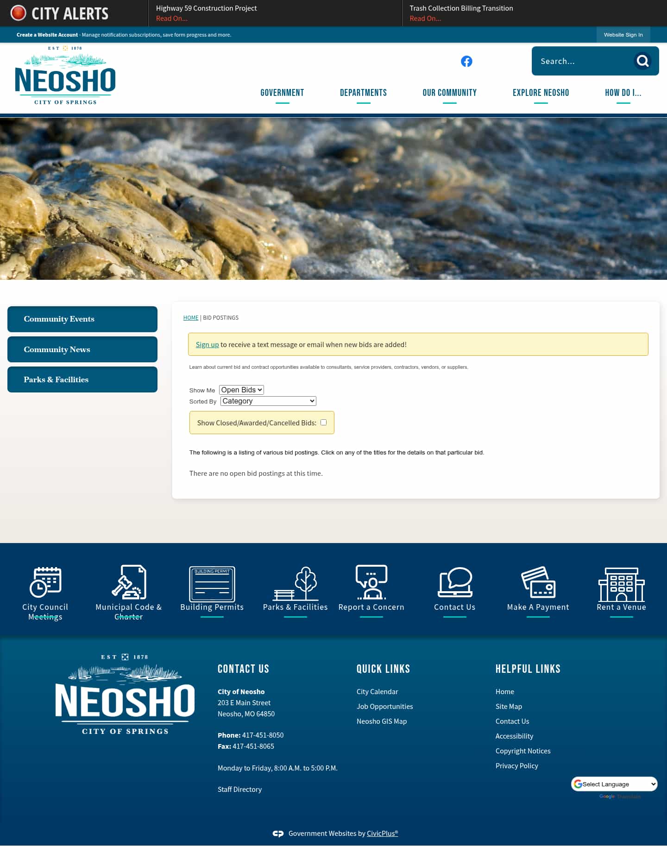Open the Explore Neosho menu
This screenshot has width=667, height=847.
(x=541, y=93)
